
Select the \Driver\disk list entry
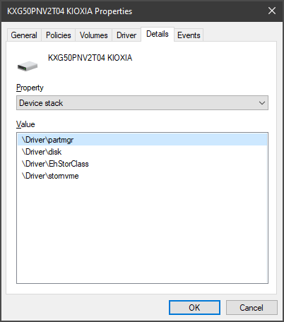[142, 152]
